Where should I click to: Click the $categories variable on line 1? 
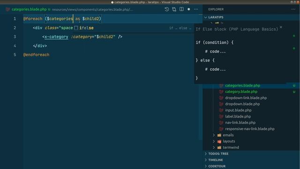60,19
